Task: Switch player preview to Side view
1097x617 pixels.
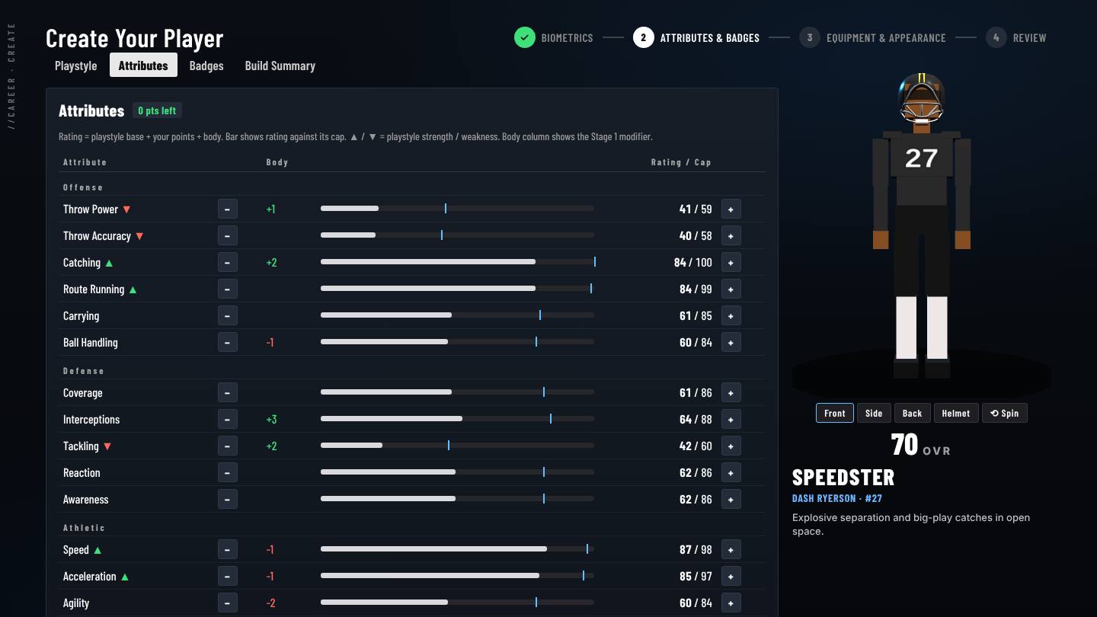Action: (874, 413)
